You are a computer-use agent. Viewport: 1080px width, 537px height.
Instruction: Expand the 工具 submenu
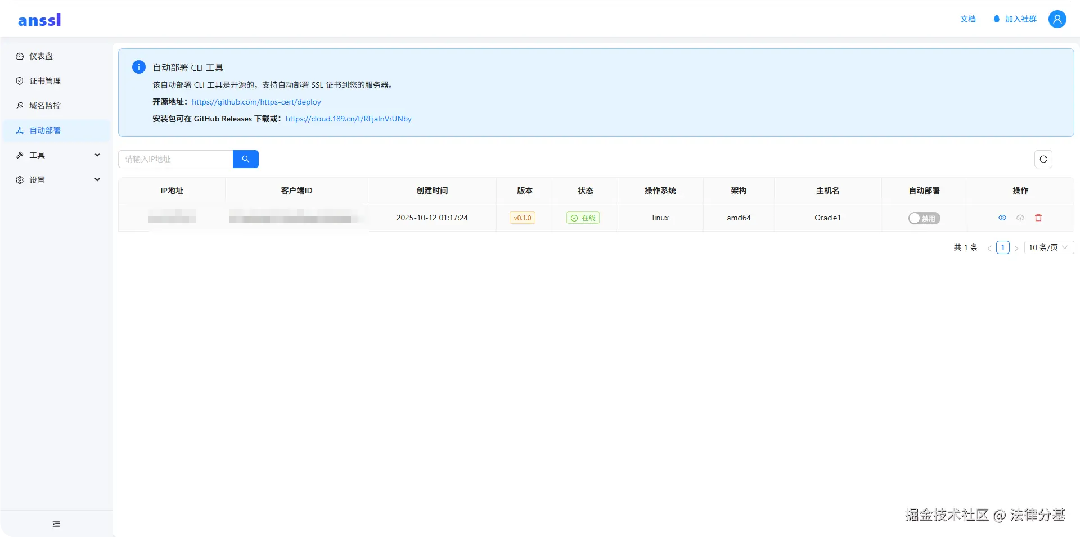56,155
